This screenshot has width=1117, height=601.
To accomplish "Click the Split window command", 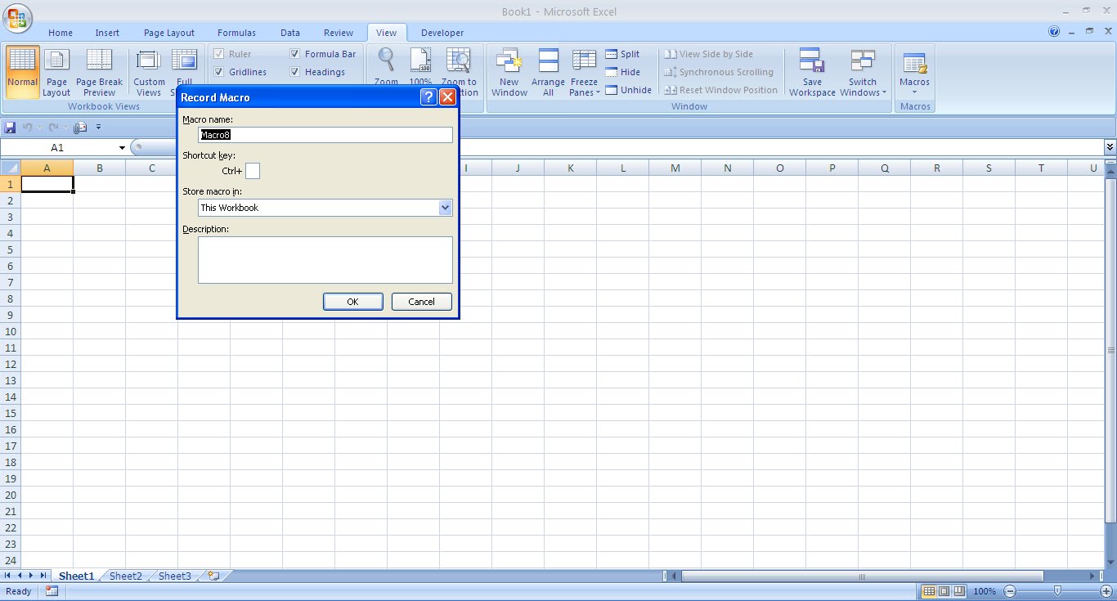I will pos(622,54).
